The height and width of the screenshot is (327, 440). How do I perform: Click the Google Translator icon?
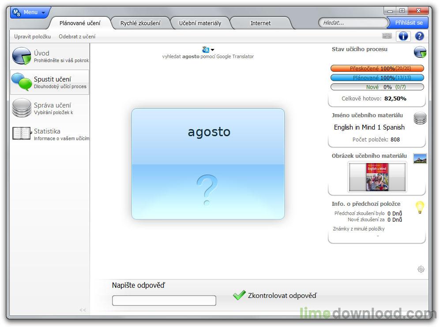pyautogui.click(x=205, y=50)
